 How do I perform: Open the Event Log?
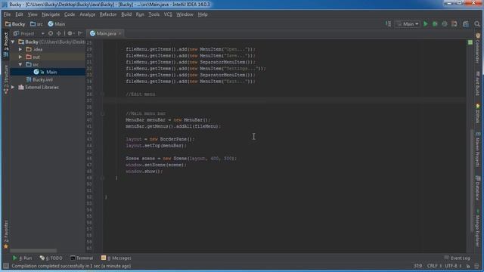click(457, 258)
